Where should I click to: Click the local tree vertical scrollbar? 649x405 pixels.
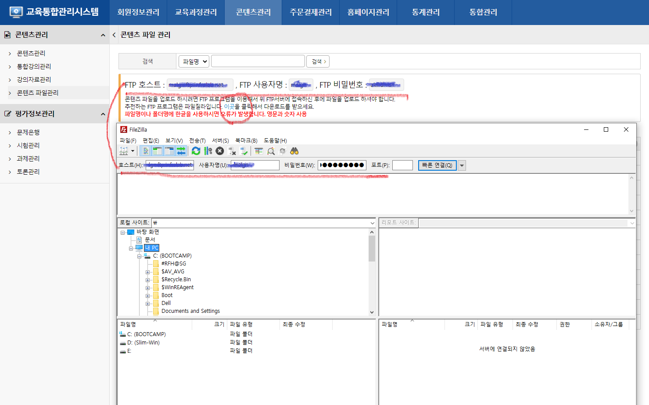tap(372, 249)
